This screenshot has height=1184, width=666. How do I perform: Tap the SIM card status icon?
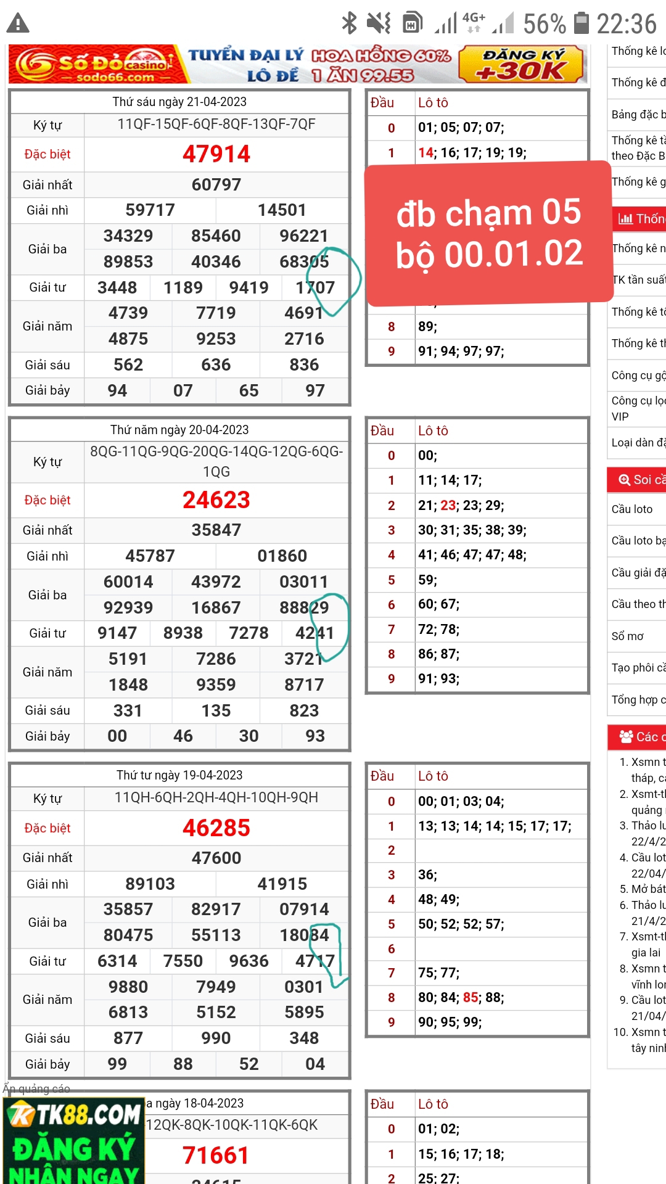point(413,23)
